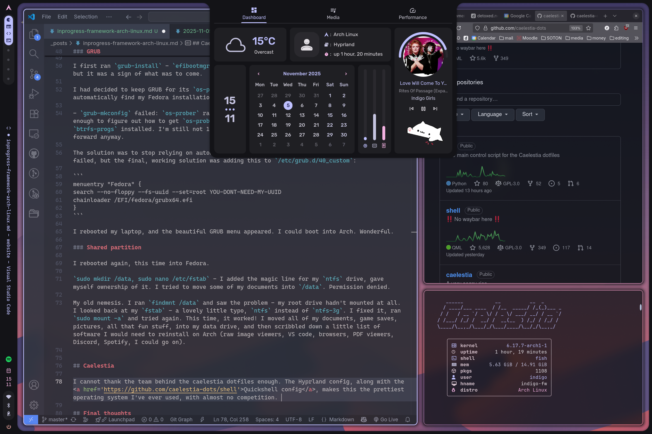Open the Extensions view icon
The width and height of the screenshot is (652, 434).
(34, 114)
